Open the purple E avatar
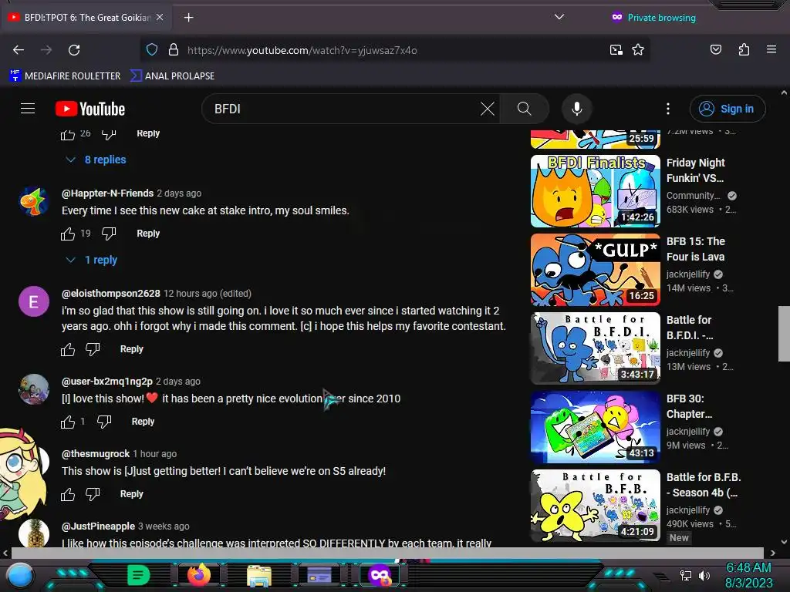Image resolution: width=790 pixels, height=592 pixels. tap(34, 301)
